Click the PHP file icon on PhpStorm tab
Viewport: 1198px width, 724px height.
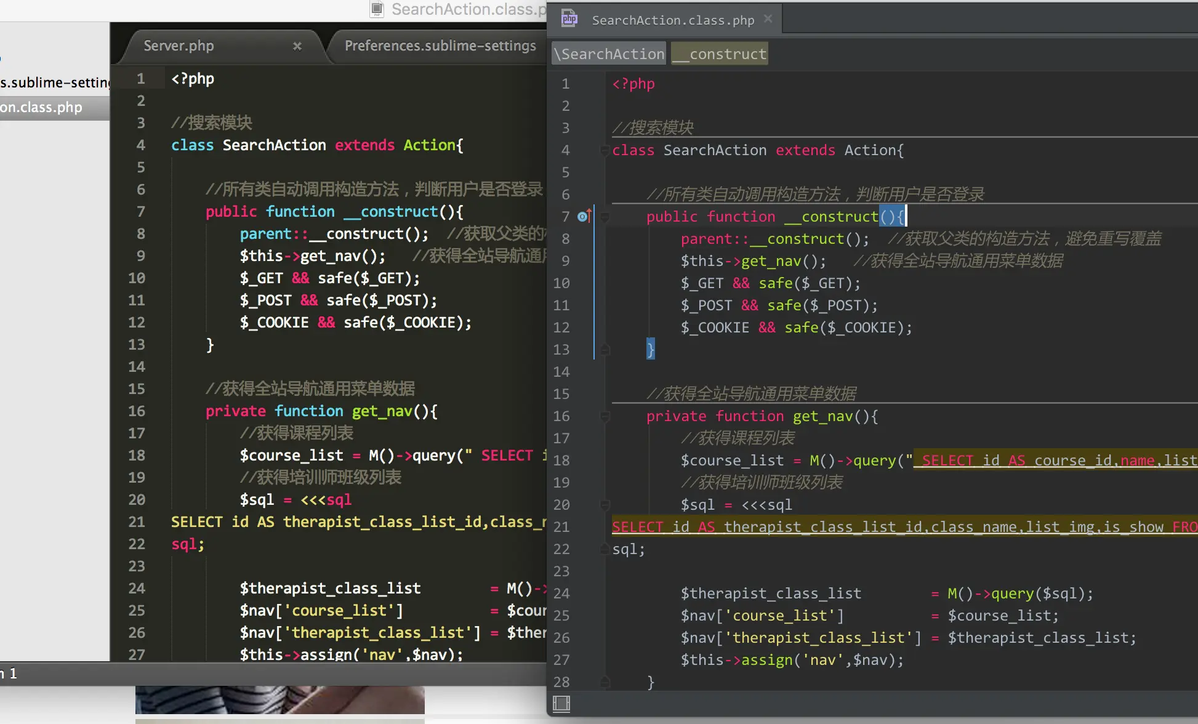(x=569, y=18)
